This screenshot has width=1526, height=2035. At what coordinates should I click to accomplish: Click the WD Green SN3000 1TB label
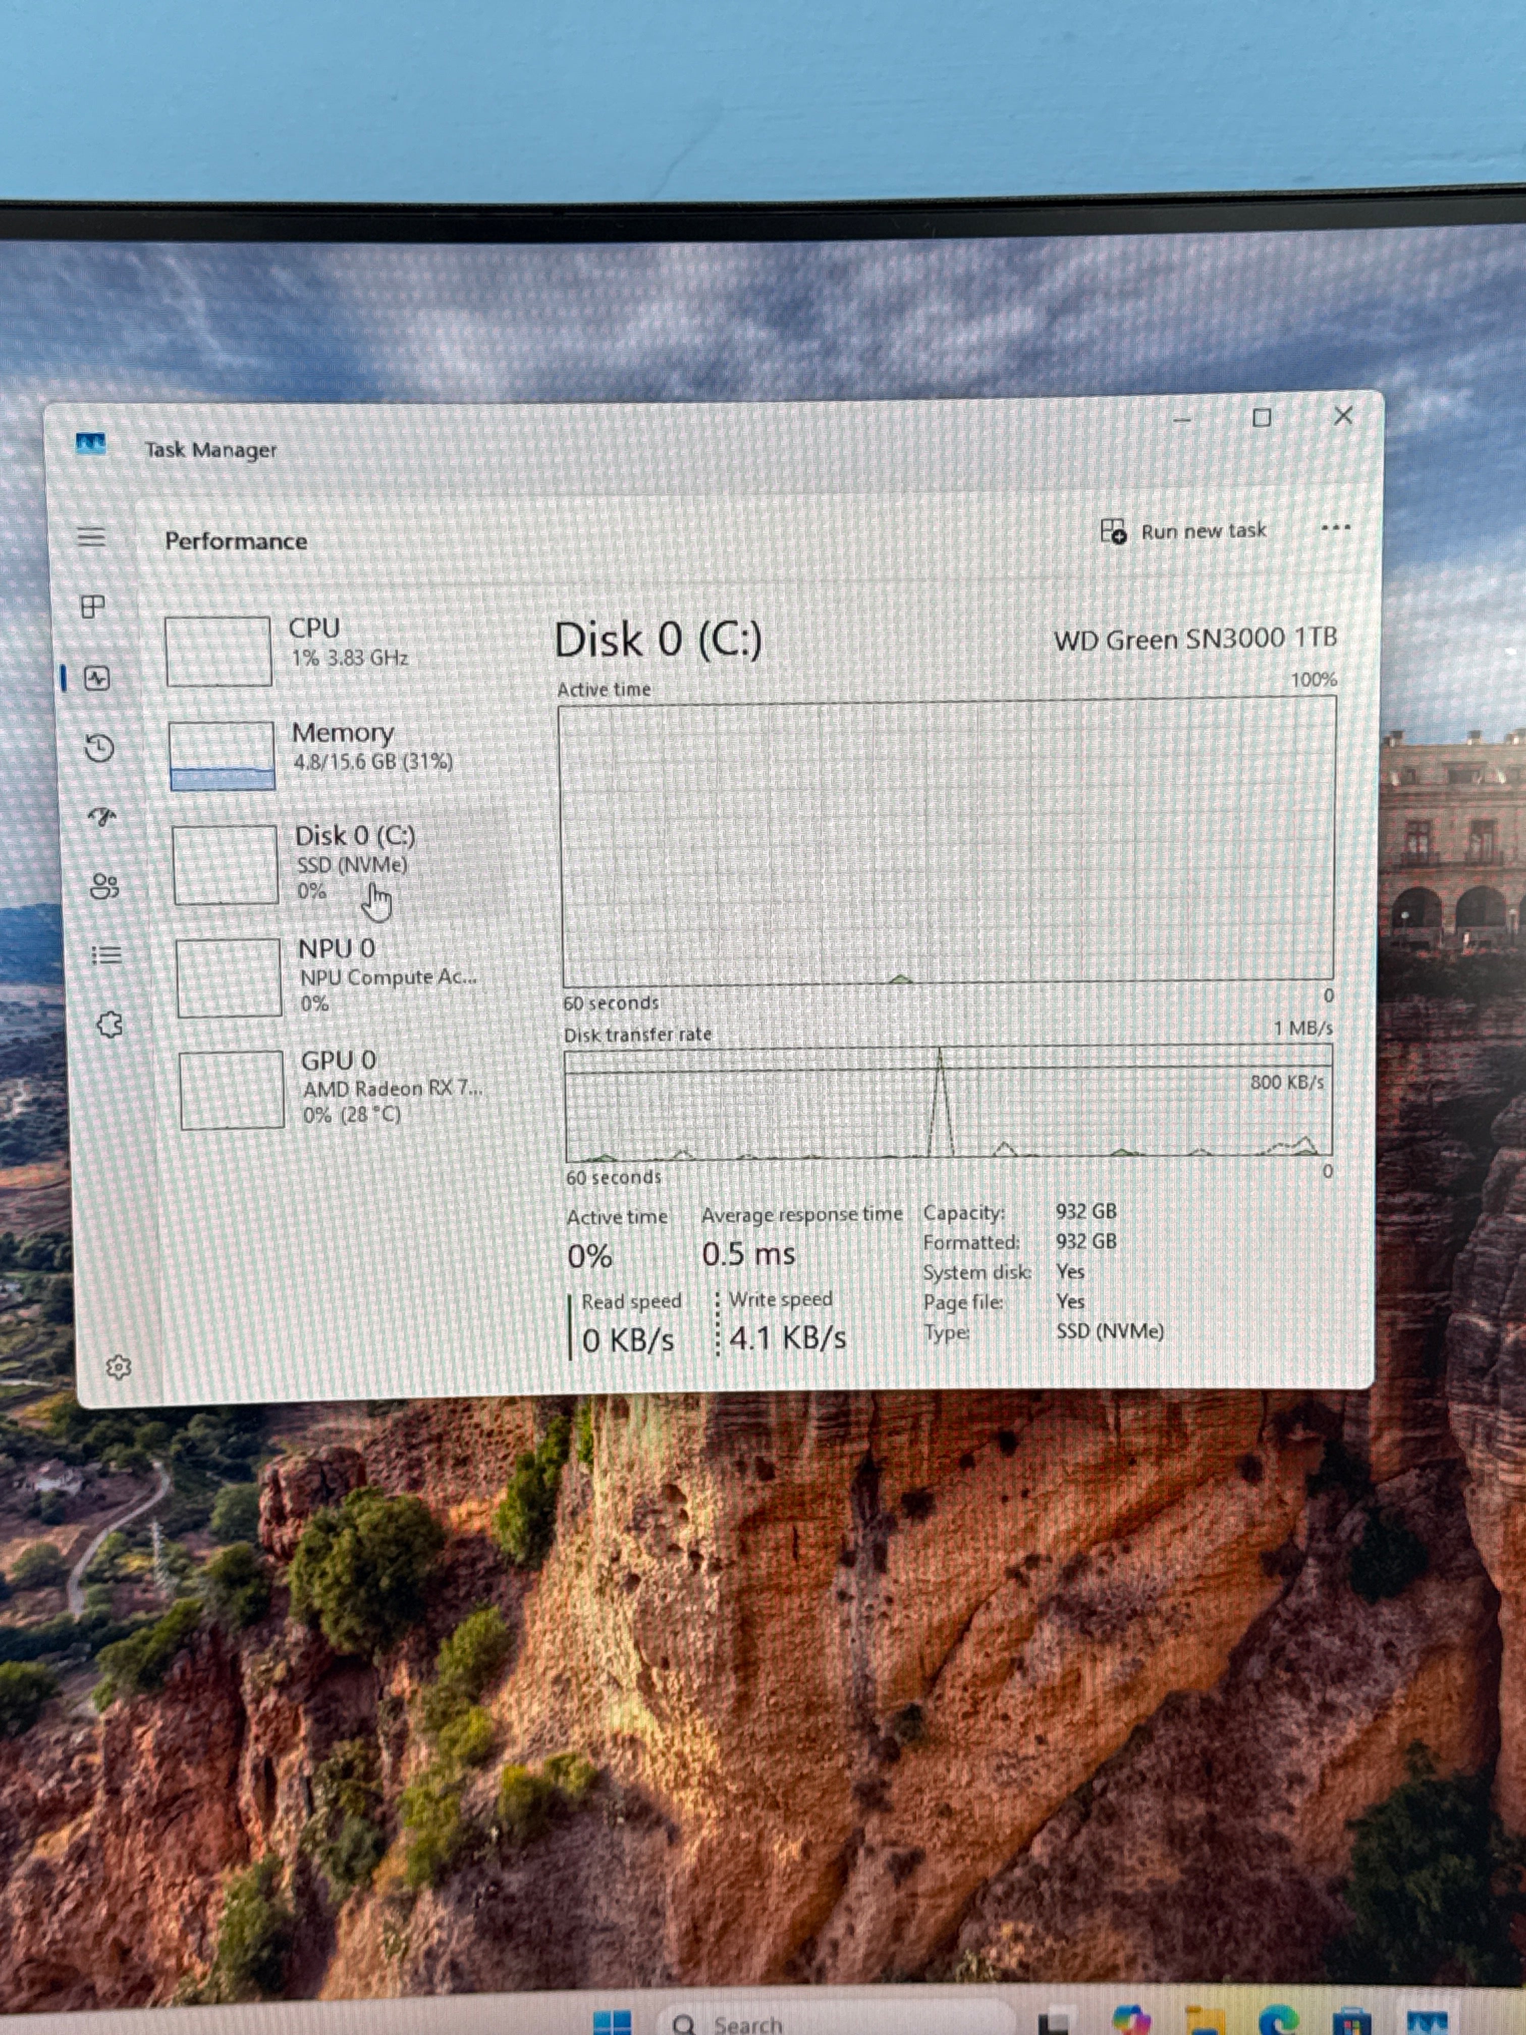click(x=1195, y=638)
